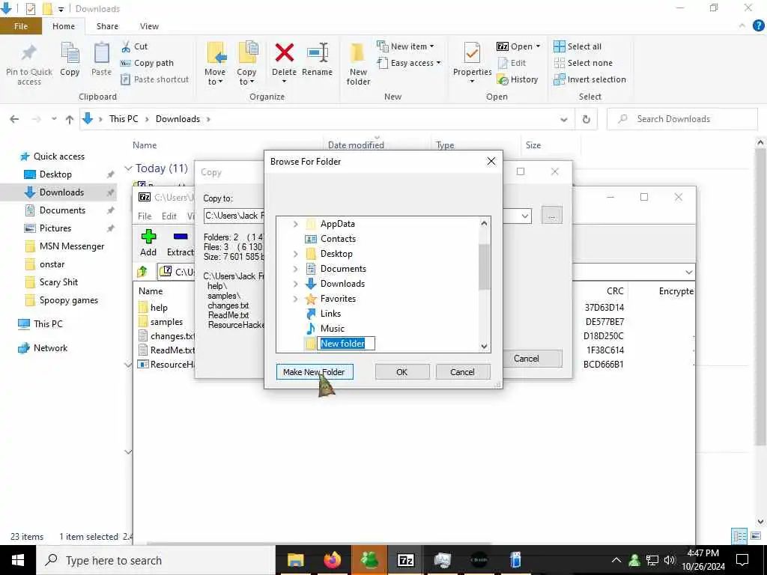Click Select none in the ribbon

tap(583, 63)
